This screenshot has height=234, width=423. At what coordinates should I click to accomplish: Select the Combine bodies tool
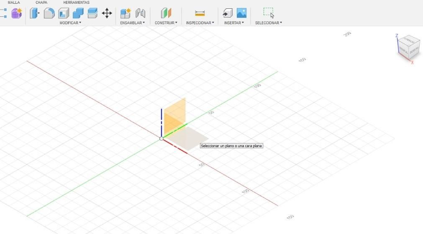78,13
